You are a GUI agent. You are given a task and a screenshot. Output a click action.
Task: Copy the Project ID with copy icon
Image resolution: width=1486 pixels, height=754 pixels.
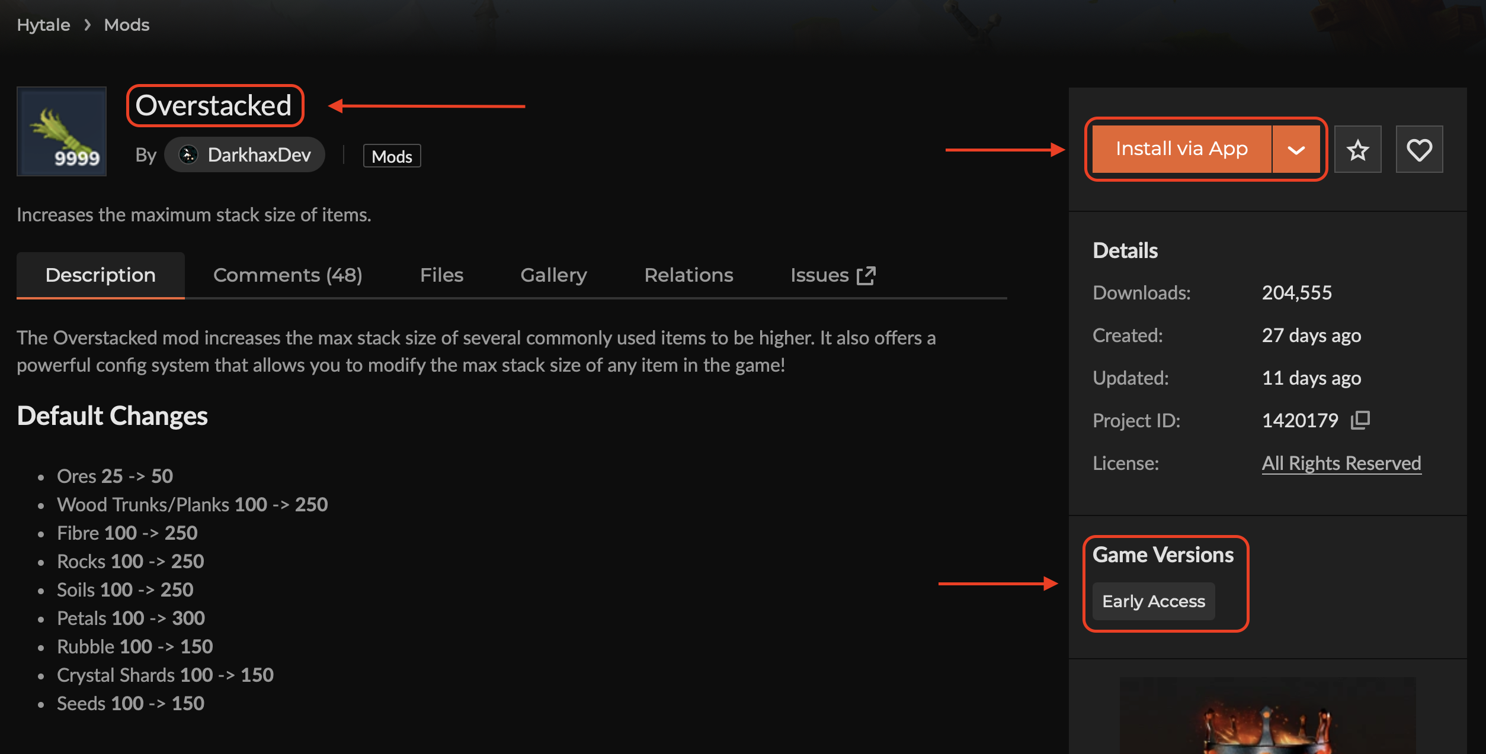[x=1360, y=420]
